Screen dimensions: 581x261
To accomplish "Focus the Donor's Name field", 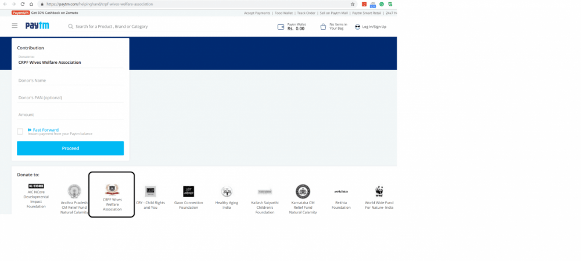I will click(70, 81).
